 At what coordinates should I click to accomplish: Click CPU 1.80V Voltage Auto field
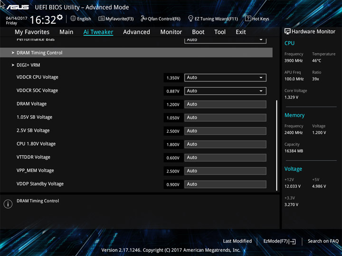tap(225, 144)
